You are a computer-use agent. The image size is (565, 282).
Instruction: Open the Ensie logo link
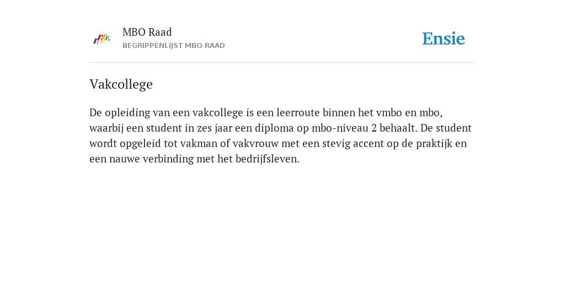pos(443,39)
